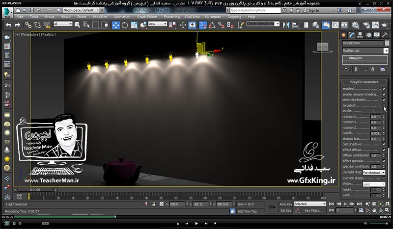Screen dimensions: 393x229
Task: Toggle 'show distribution' checkbox
Action: point(384,100)
